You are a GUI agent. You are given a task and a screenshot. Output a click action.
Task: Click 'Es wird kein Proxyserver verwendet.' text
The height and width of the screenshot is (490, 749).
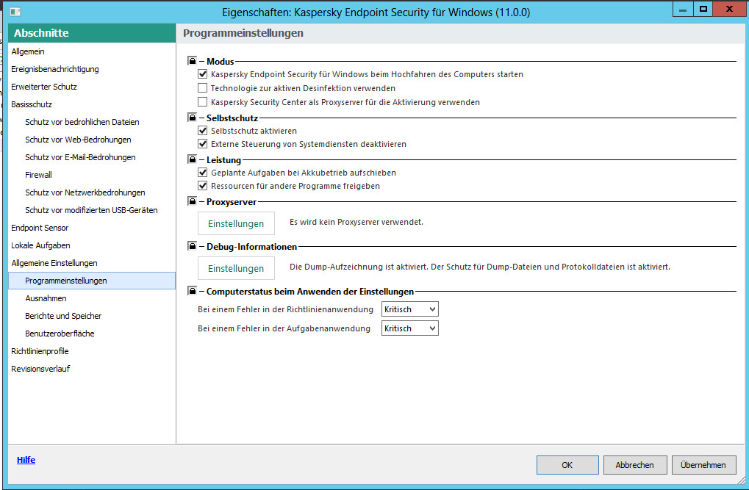click(356, 222)
